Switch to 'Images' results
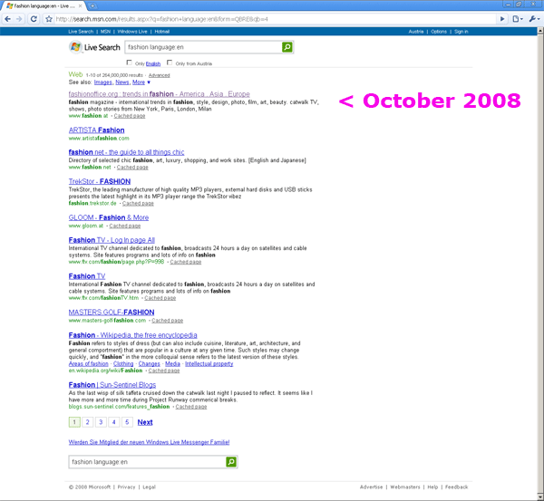This screenshot has width=544, height=501. (x=103, y=82)
